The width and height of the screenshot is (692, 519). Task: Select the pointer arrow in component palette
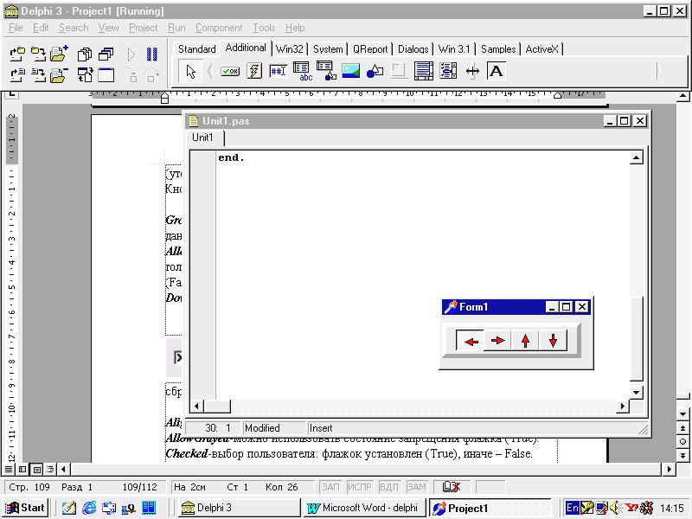(190, 71)
